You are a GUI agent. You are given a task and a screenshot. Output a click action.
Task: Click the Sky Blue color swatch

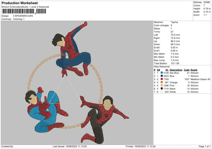(x=162, y=73)
